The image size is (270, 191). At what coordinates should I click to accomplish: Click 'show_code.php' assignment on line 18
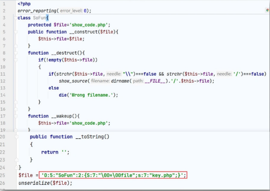pyautogui.click(x=74, y=123)
